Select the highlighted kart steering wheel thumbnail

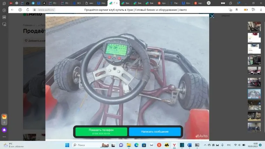click(254, 94)
